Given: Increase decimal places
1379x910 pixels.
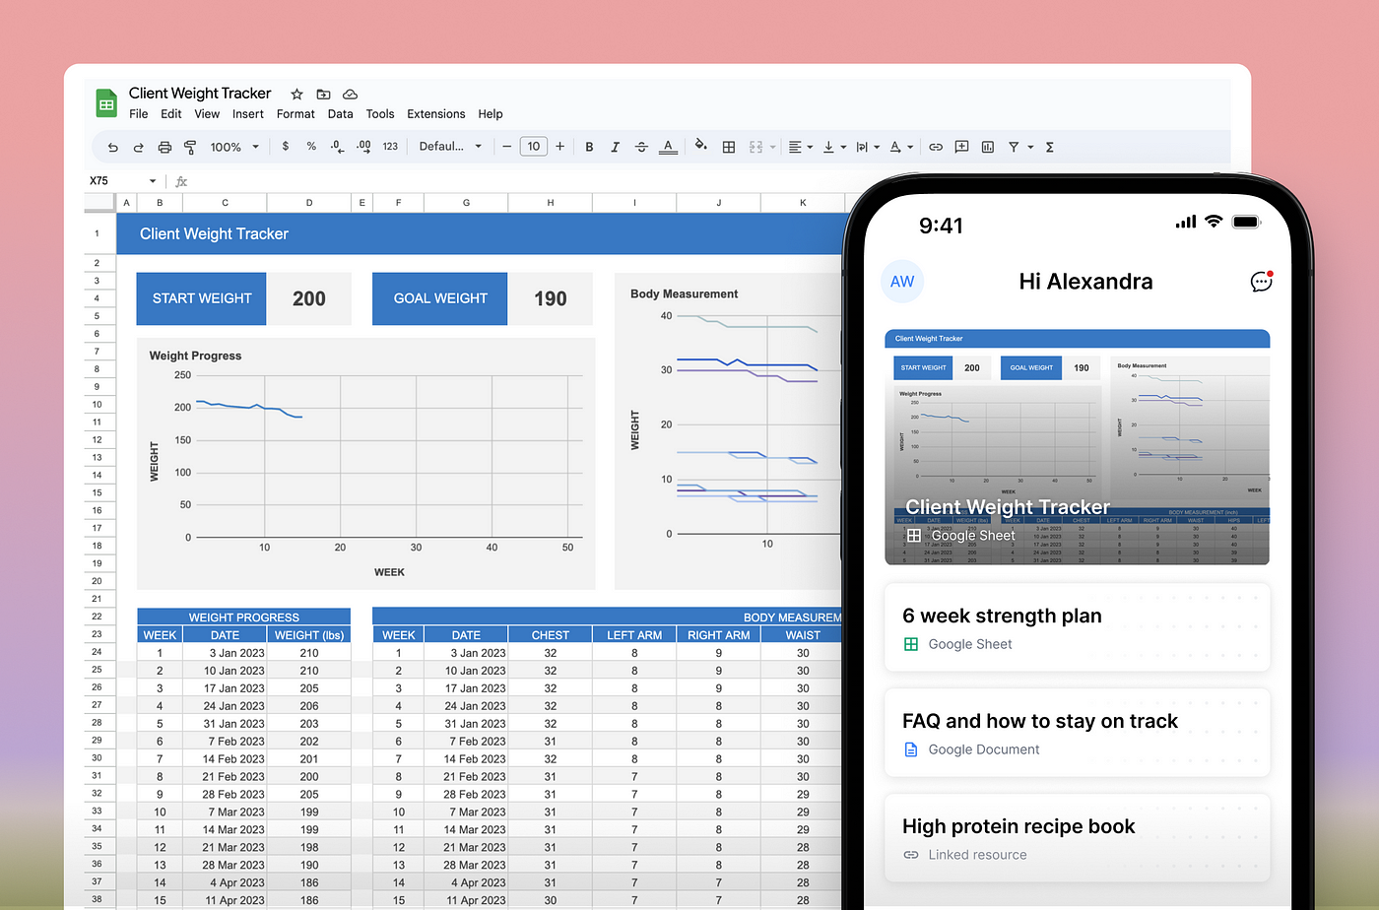Looking at the screenshot, I should 363,146.
